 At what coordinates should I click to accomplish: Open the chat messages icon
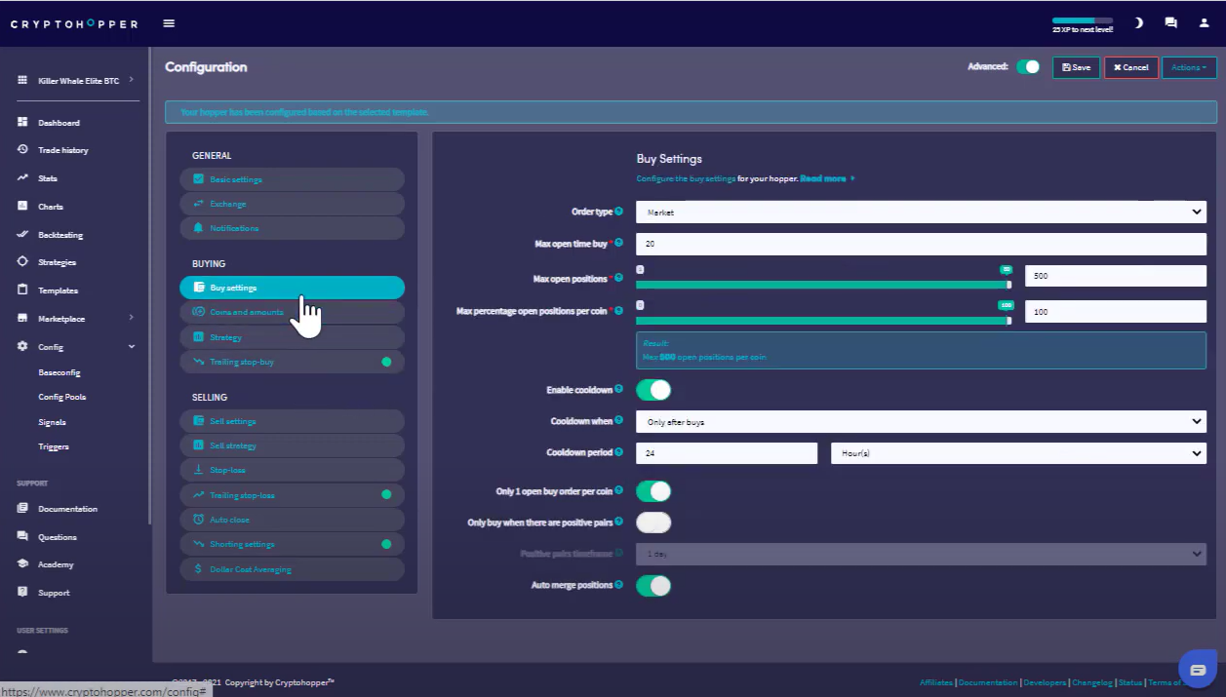[x=1170, y=23]
